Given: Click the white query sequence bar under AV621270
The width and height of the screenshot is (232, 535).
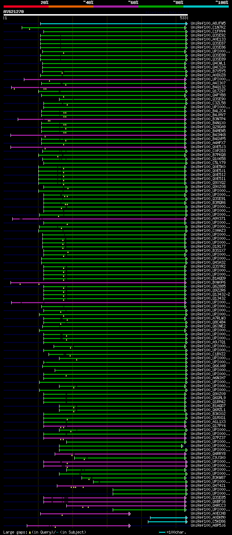Looking at the screenshot, I should pyautogui.click(x=96, y=15).
